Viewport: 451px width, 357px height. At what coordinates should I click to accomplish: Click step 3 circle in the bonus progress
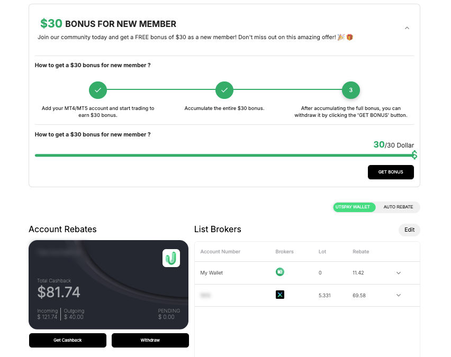click(x=351, y=90)
